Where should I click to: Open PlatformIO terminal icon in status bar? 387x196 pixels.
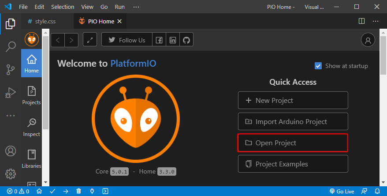point(105,191)
